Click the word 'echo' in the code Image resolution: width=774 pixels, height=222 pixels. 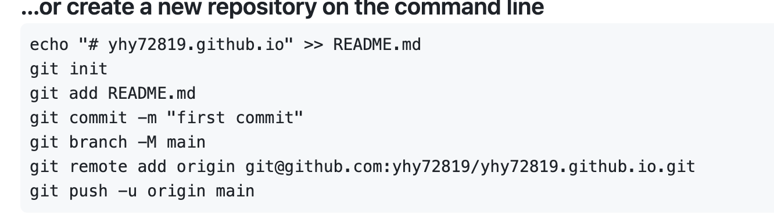[x=49, y=45]
